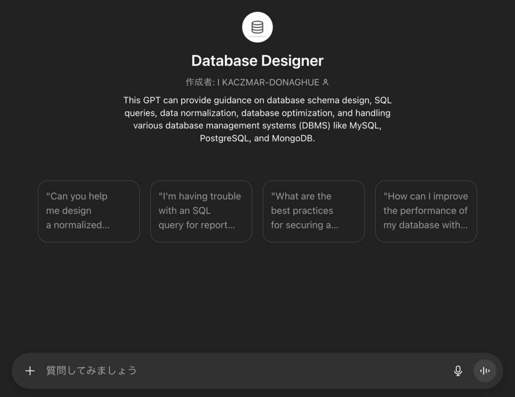This screenshot has width=515, height=397.
Task: Choose the "I'm having trouble with an SQL" prompt
Action: (x=201, y=211)
